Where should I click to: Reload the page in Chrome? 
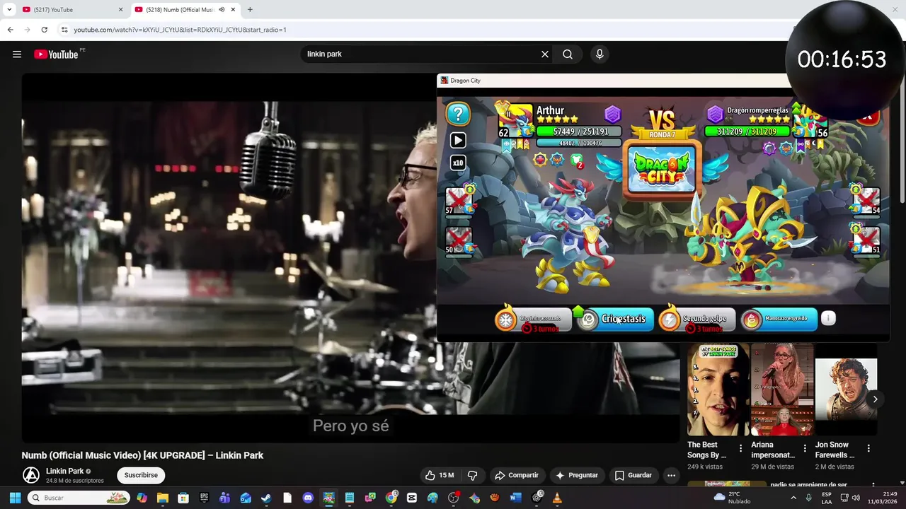[44, 30]
